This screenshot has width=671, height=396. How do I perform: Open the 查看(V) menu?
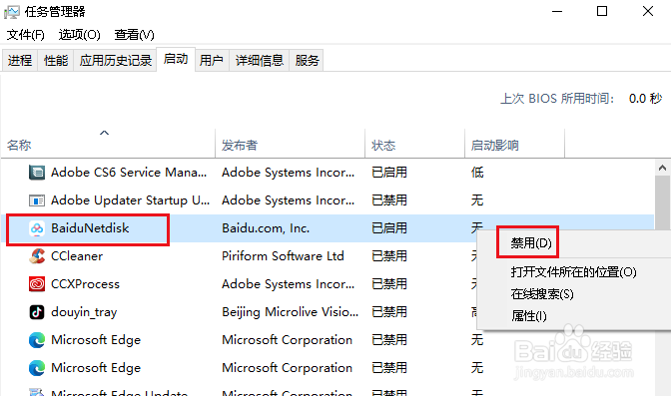[x=135, y=35]
